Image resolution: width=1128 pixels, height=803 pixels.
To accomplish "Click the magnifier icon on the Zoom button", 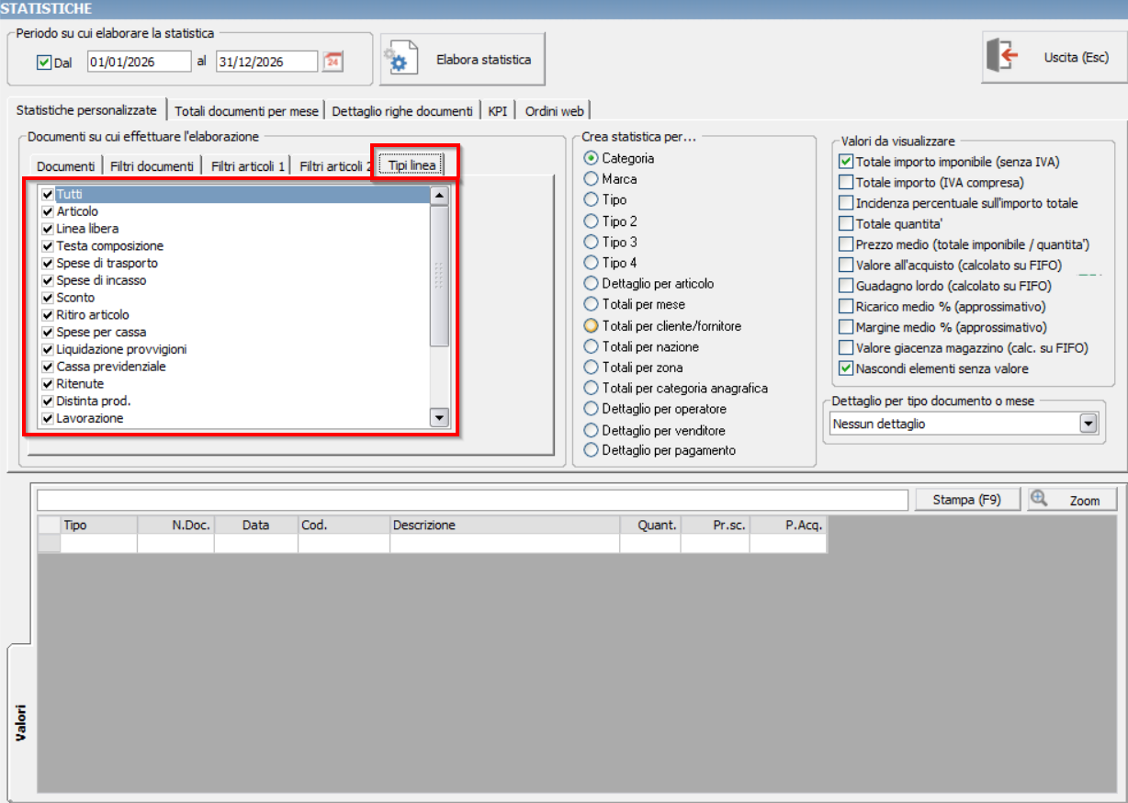I will click(x=1040, y=499).
